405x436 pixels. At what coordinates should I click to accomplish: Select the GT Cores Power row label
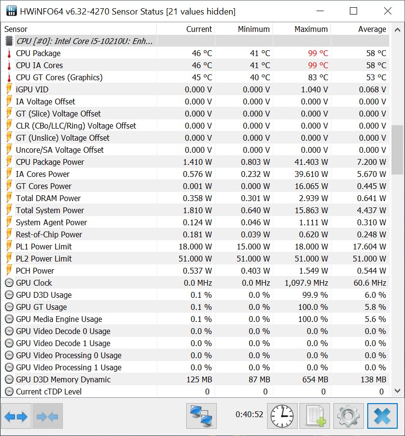click(x=44, y=186)
